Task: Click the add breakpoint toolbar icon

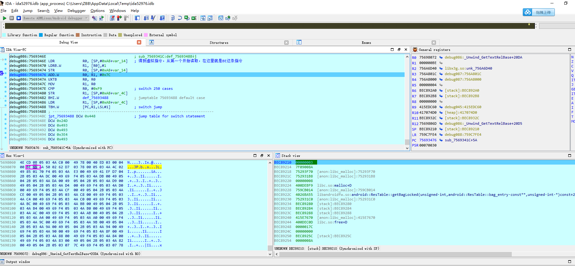Action: coord(119,18)
